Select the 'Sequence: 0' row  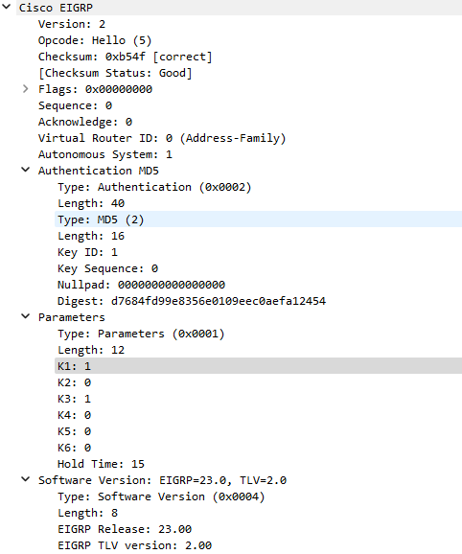(75, 105)
